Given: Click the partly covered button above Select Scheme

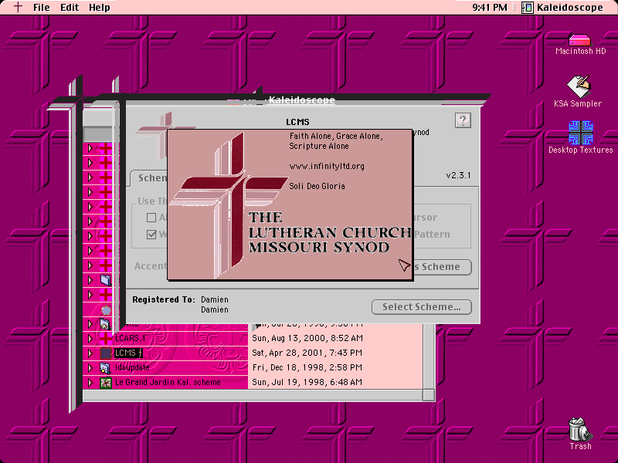Looking at the screenshot, I should [442, 267].
